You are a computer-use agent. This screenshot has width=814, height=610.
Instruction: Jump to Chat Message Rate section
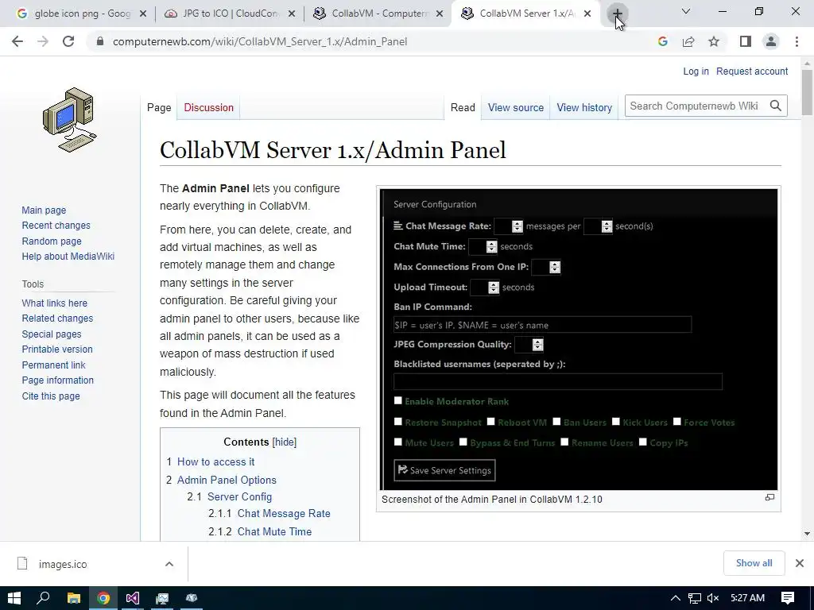click(284, 513)
